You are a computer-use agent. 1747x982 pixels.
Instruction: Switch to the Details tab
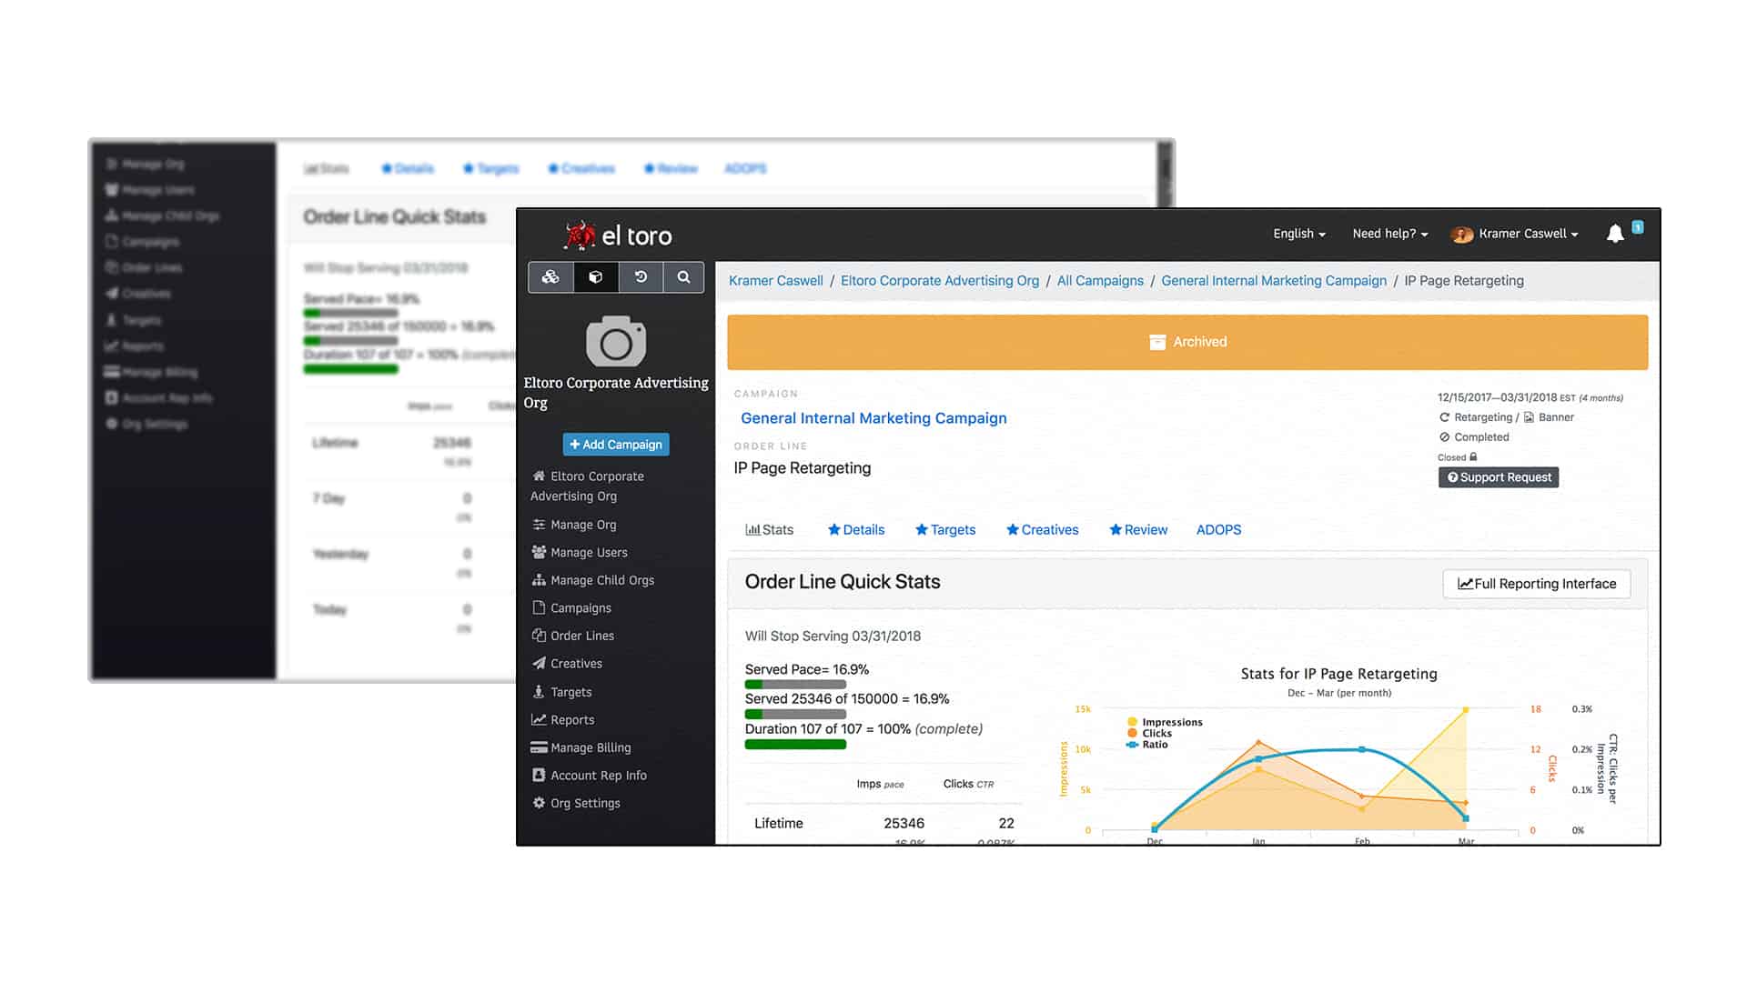(856, 530)
